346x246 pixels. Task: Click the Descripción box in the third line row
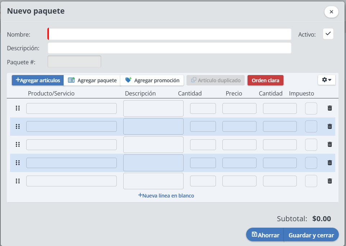pos(153,145)
